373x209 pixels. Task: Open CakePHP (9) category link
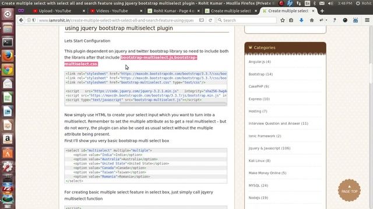click(x=259, y=87)
